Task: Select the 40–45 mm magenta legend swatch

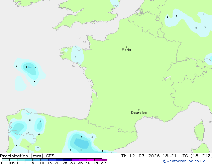Action: [91, 160]
